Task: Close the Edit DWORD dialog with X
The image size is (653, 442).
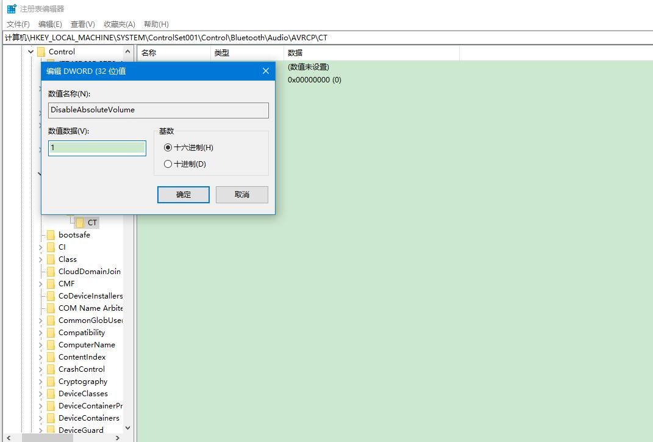Action: (x=265, y=71)
